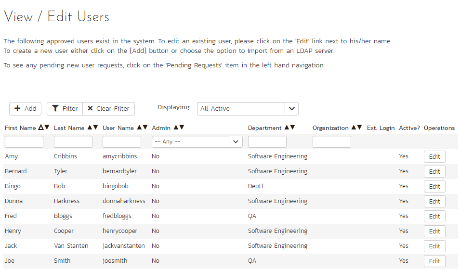
Task: Sort First Name column descending arrow
Action: point(47,128)
